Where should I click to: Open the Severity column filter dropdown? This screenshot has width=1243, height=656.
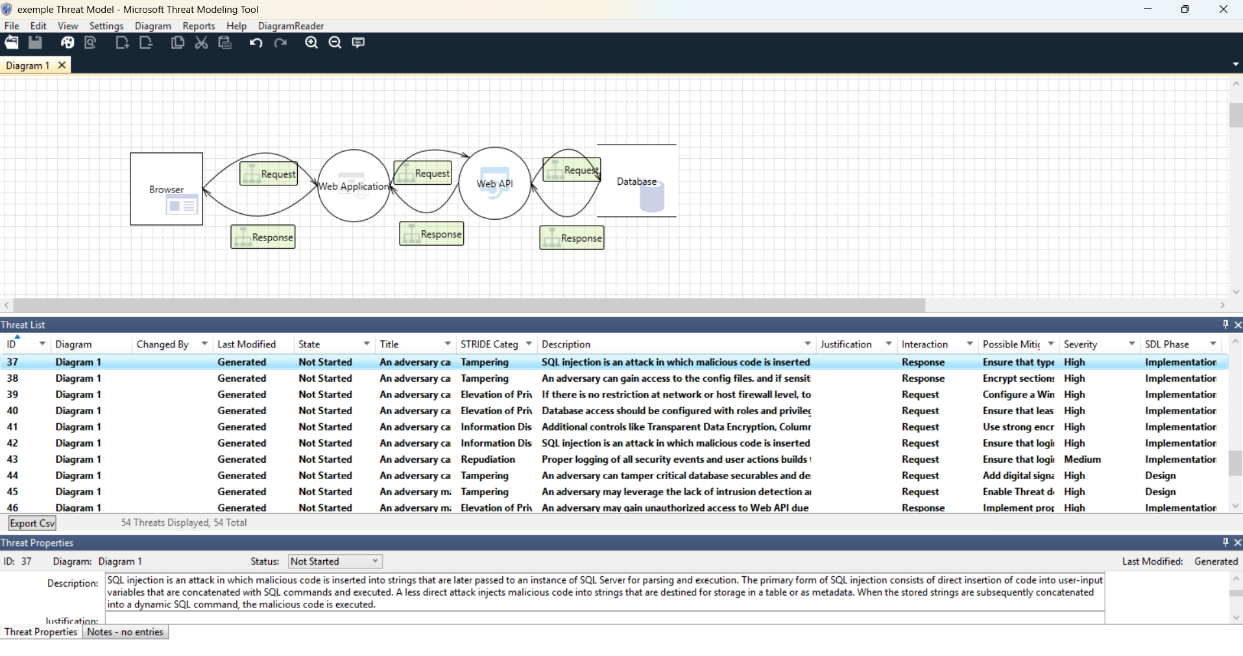click(1131, 344)
